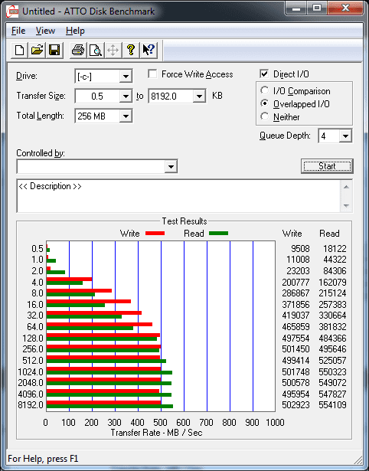Click the description scrollbar down arrow
This screenshot has width=369, height=471.
346,206
